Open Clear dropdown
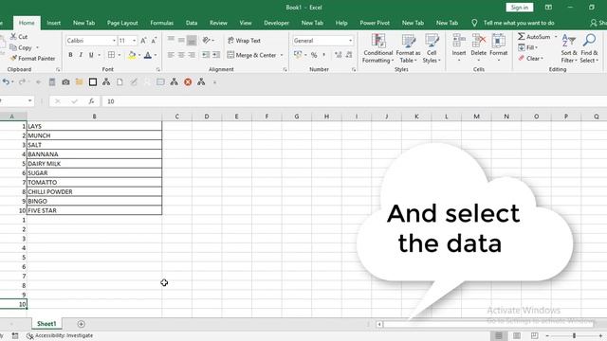 click(x=531, y=59)
